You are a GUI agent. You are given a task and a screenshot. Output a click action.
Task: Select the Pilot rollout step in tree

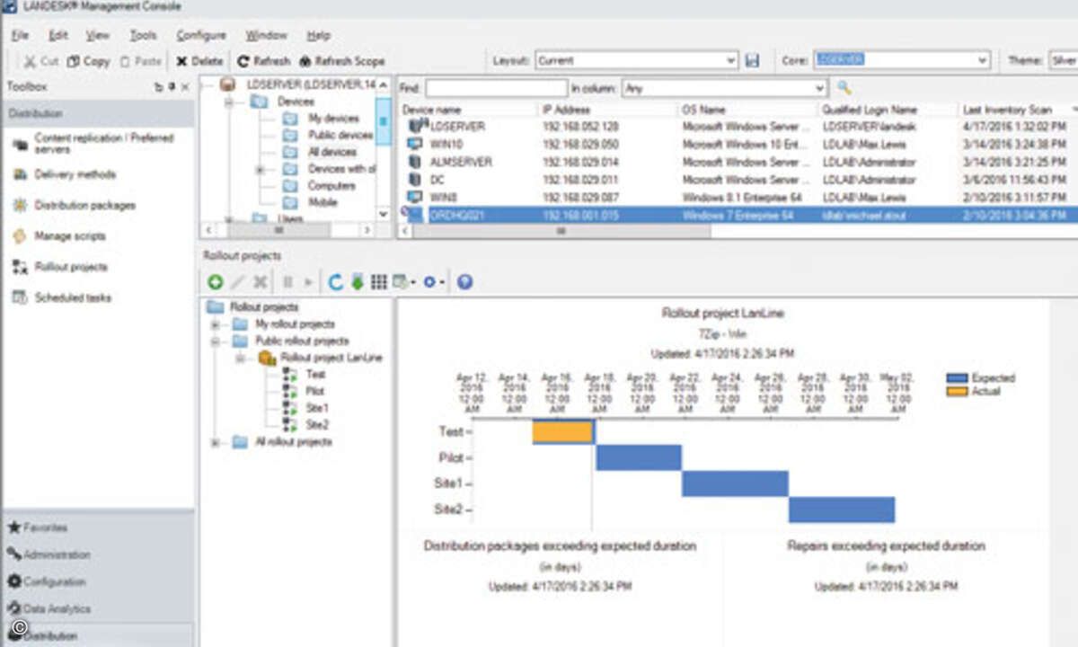click(314, 391)
